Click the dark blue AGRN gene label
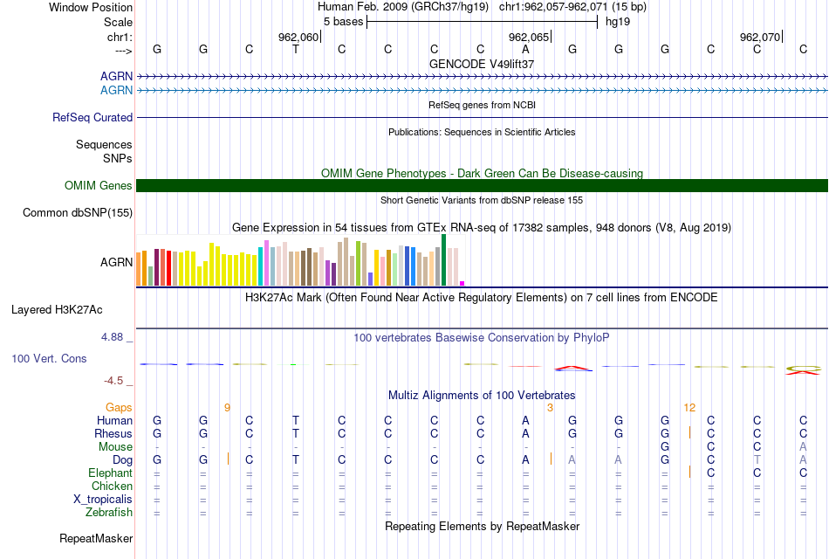This screenshot has width=829, height=559. pyautogui.click(x=116, y=76)
